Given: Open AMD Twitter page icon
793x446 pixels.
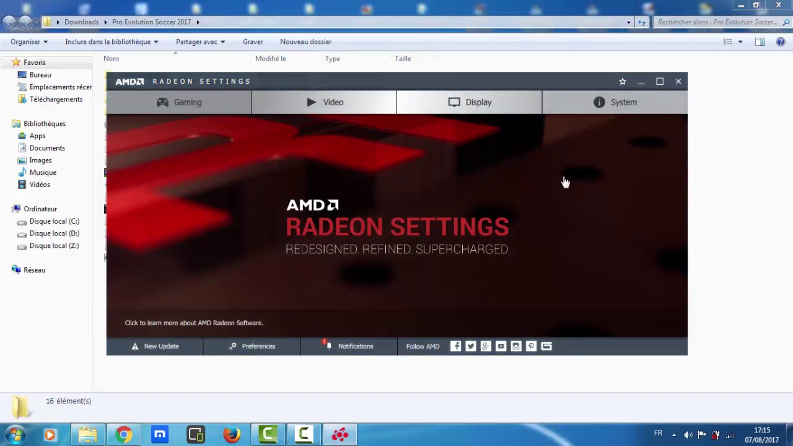Looking at the screenshot, I should (x=471, y=346).
